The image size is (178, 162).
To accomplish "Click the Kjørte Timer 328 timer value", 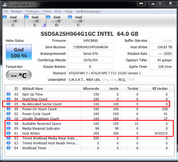I will (161, 66).
